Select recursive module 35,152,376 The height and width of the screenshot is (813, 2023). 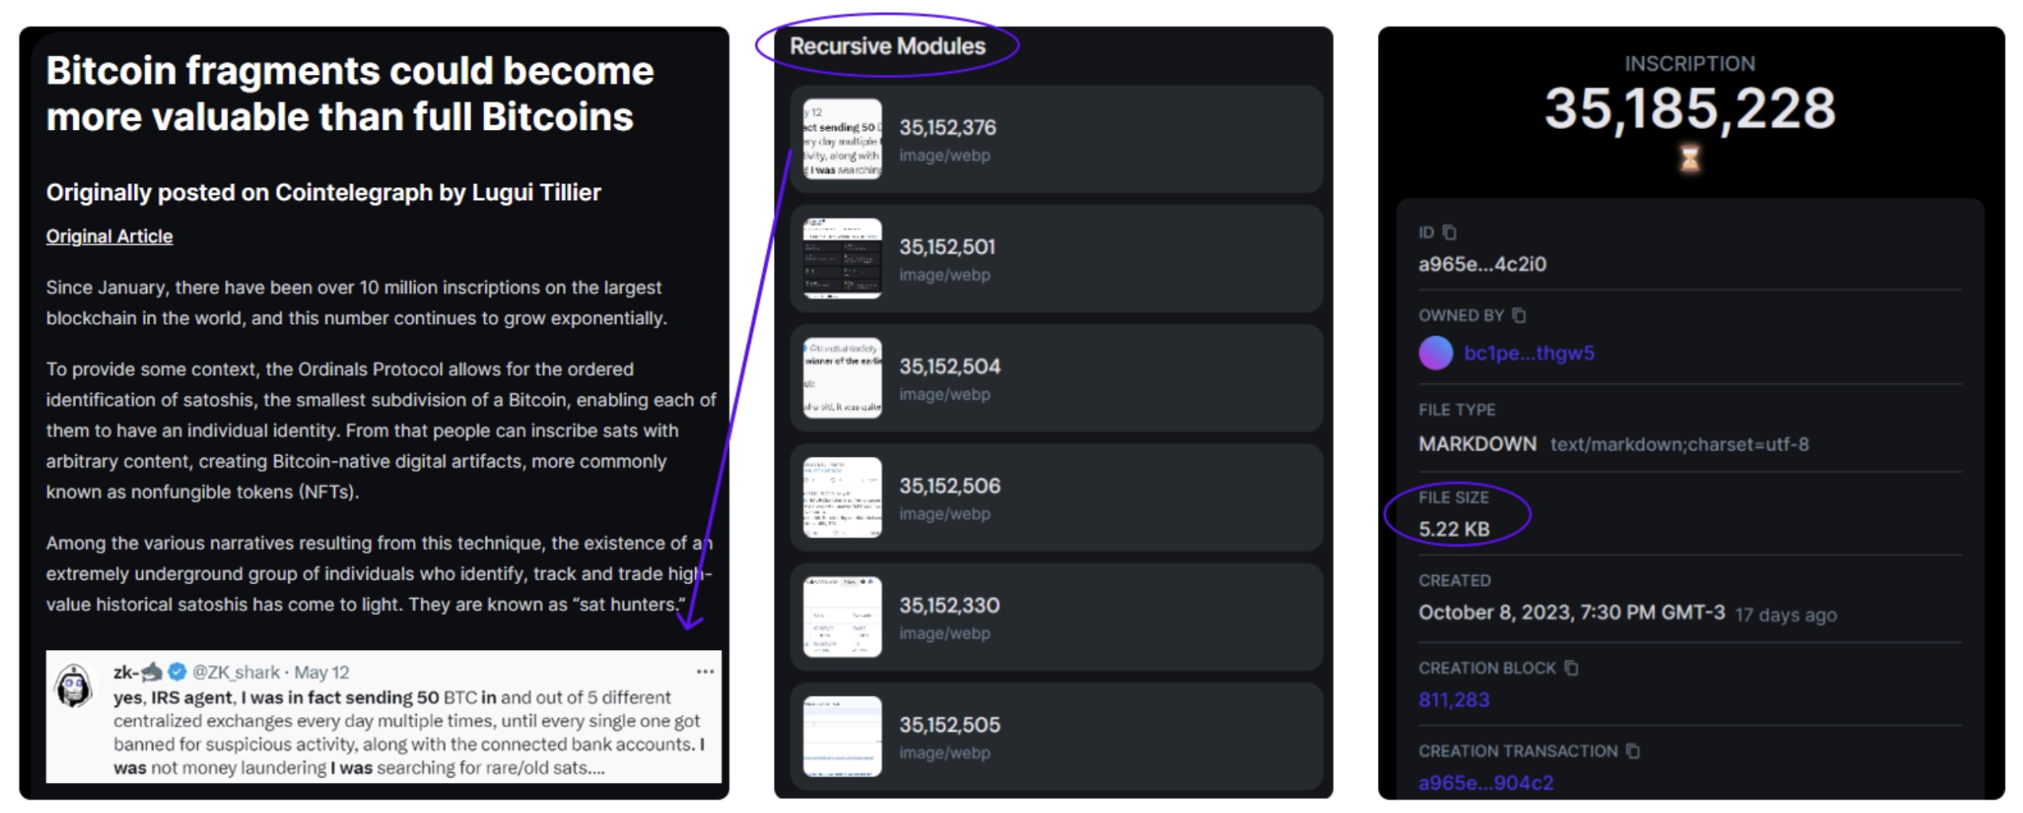(x=1056, y=139)
